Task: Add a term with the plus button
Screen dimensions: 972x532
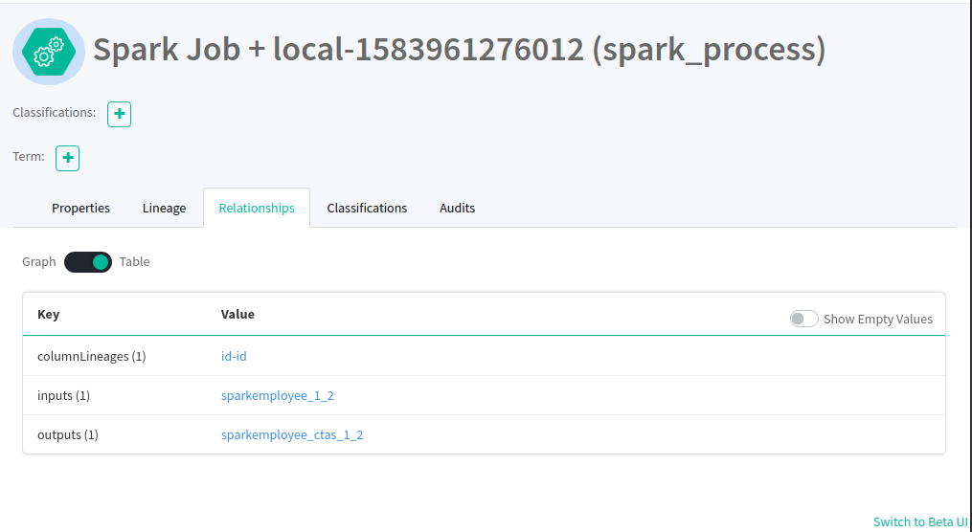Action: 68,158
